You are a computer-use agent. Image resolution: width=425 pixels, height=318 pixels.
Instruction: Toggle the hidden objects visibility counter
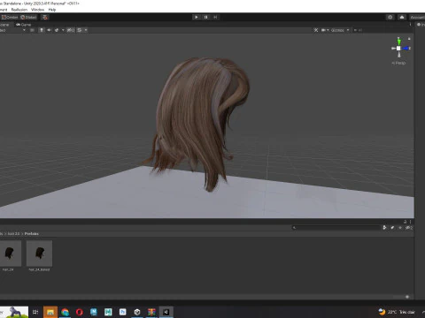pyautogui.click(x=71, y=30)
